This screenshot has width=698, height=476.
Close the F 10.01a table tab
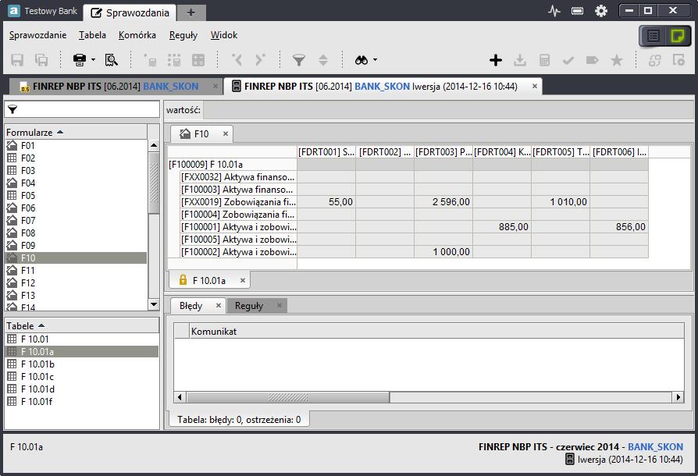[x=243, y=280]
